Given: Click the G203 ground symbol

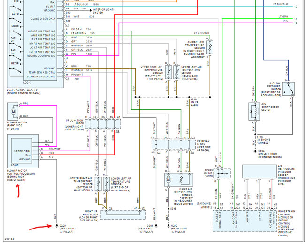Looking at the screenshot, I should 156,226.
